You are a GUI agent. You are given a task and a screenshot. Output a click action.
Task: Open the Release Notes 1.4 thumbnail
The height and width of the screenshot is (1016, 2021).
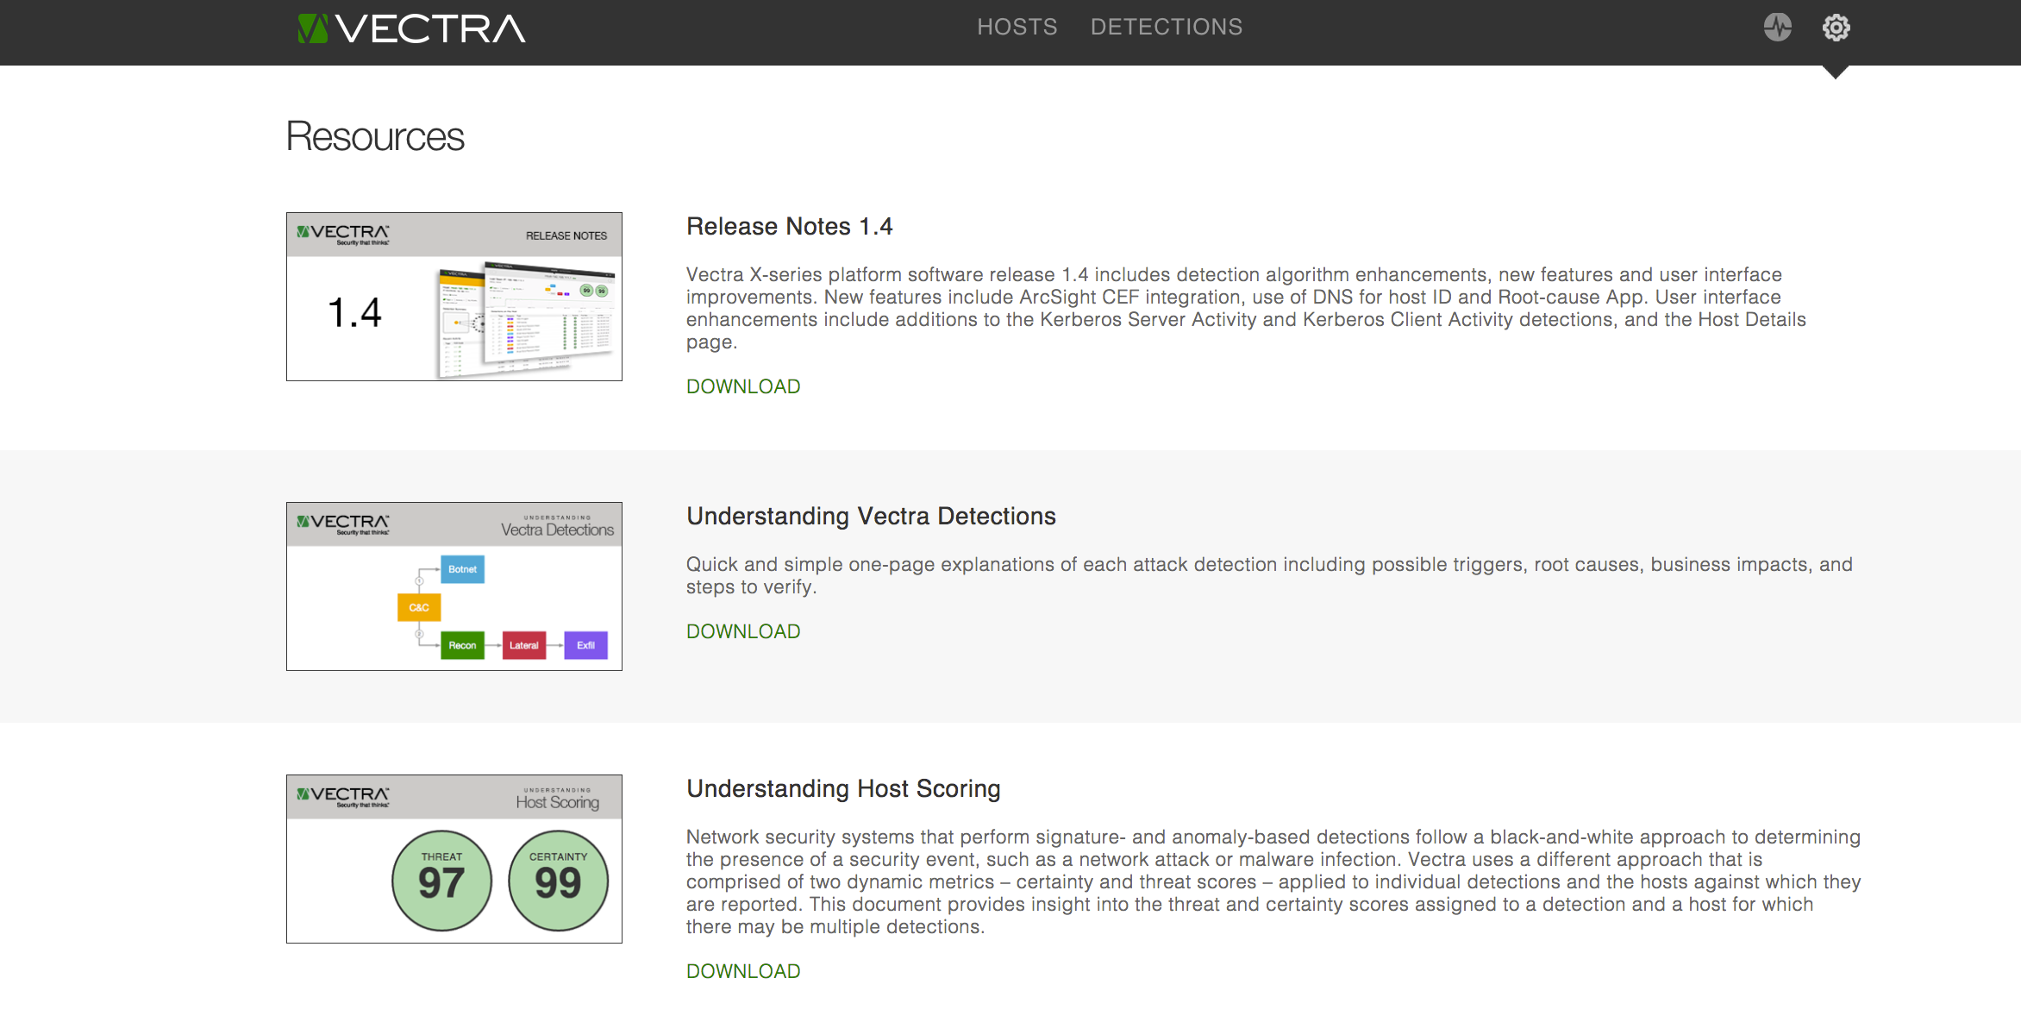454,297
